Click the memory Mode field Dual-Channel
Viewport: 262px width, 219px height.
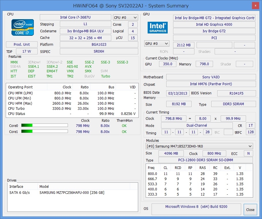pos(197,125)
